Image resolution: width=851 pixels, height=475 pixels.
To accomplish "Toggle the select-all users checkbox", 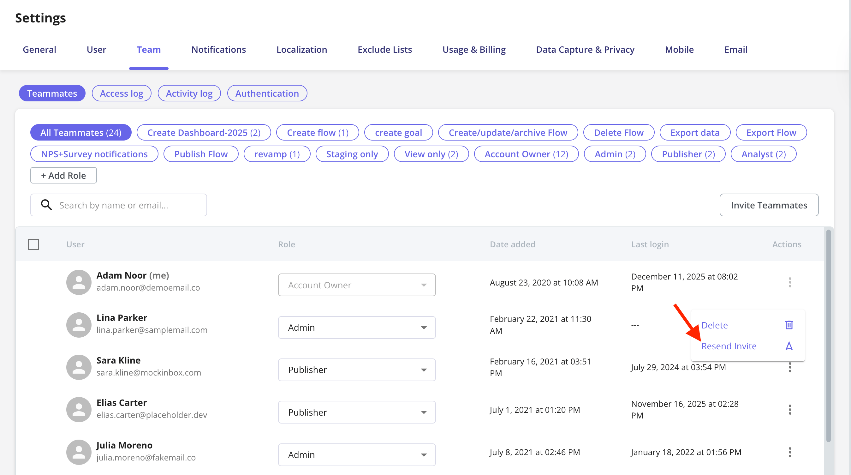I will coord(33,244).
